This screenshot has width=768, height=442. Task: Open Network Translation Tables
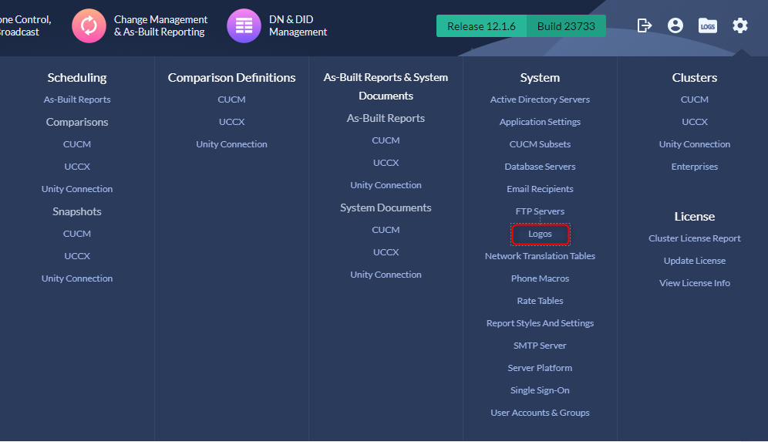point(540,256)
